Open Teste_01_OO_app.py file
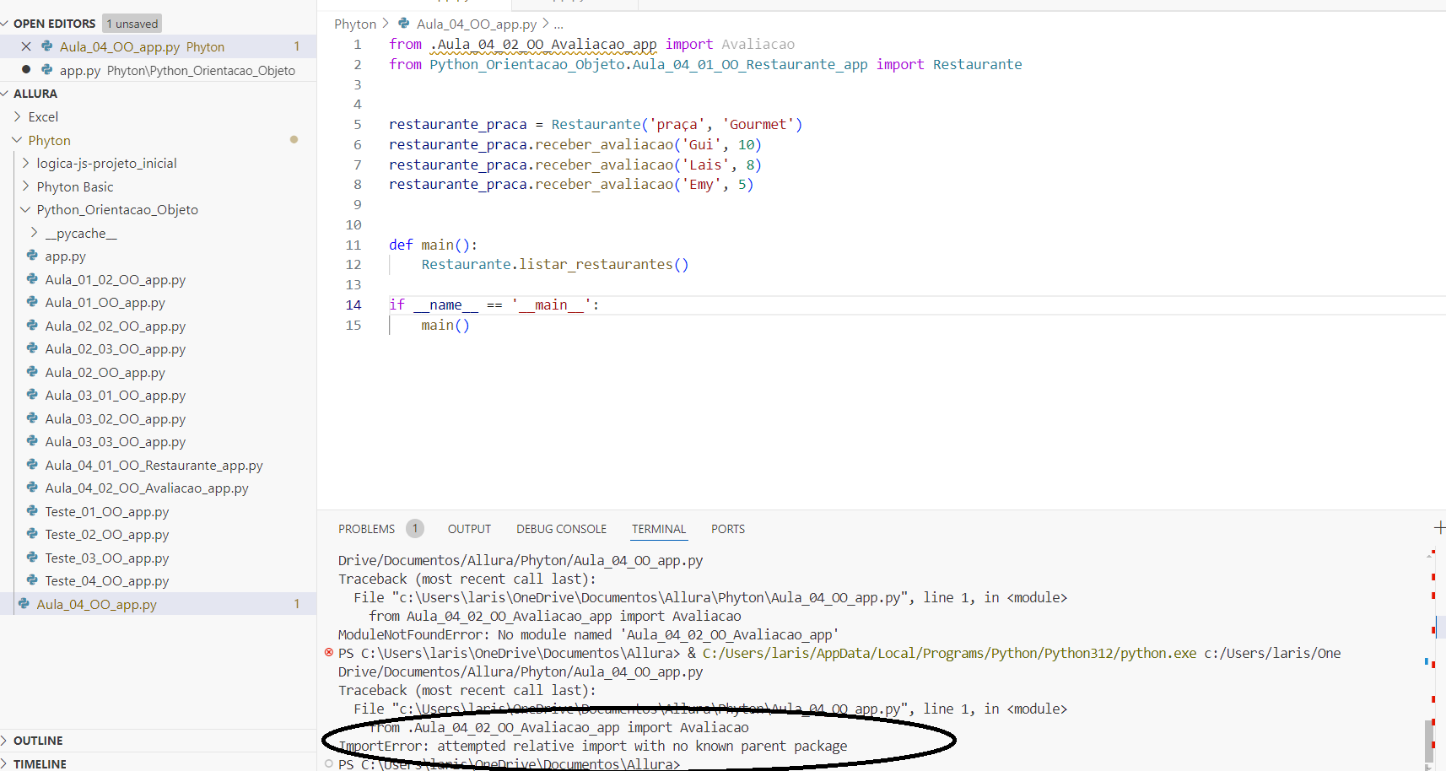 coord(107,511)
